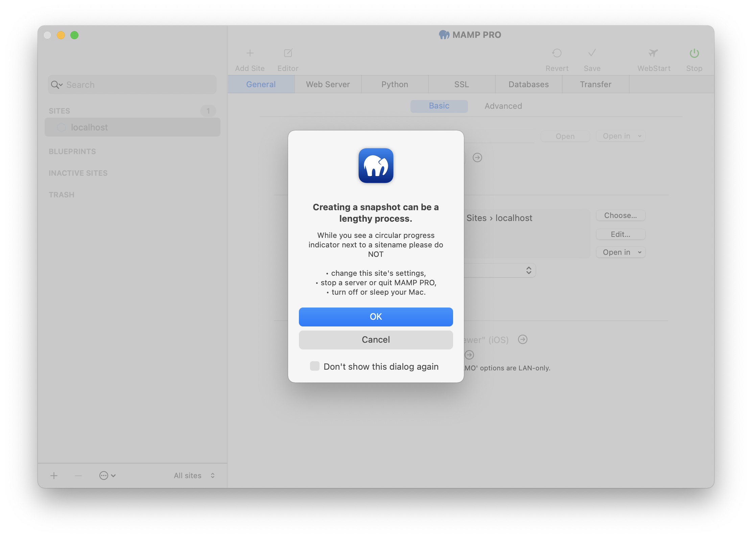Expand the Open in dropdown below Edit
752x538 pixels.
coord(620,252)
